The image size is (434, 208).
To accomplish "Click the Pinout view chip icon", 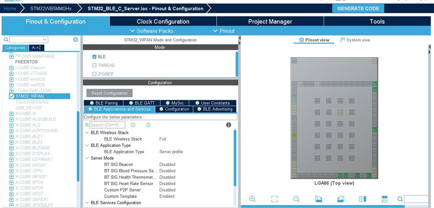I will (302, 40).
